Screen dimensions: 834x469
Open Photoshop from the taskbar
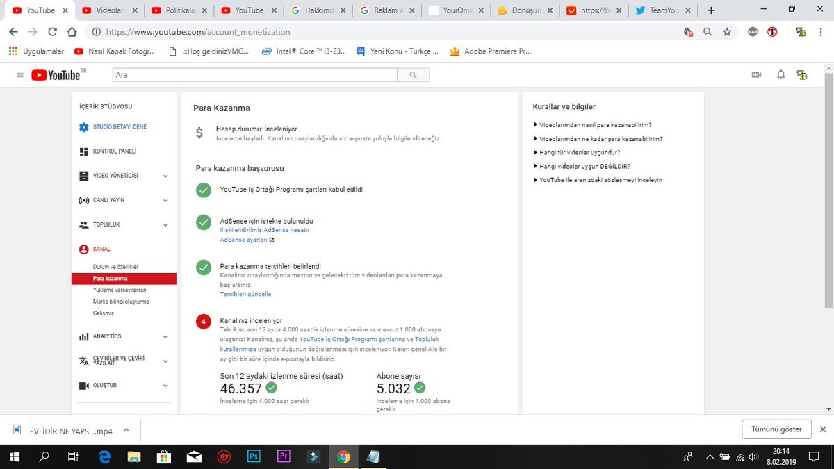pos(254,456)
